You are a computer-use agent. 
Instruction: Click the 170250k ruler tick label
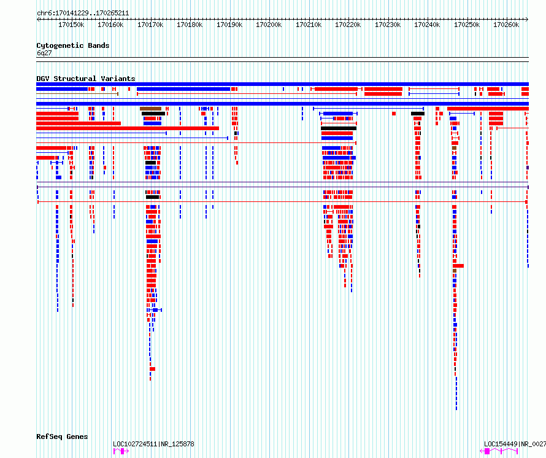coord(467,25)
